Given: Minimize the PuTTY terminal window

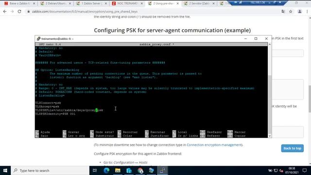Looking at the screenshot, I should pyautogui.click(x=245, y=39).
